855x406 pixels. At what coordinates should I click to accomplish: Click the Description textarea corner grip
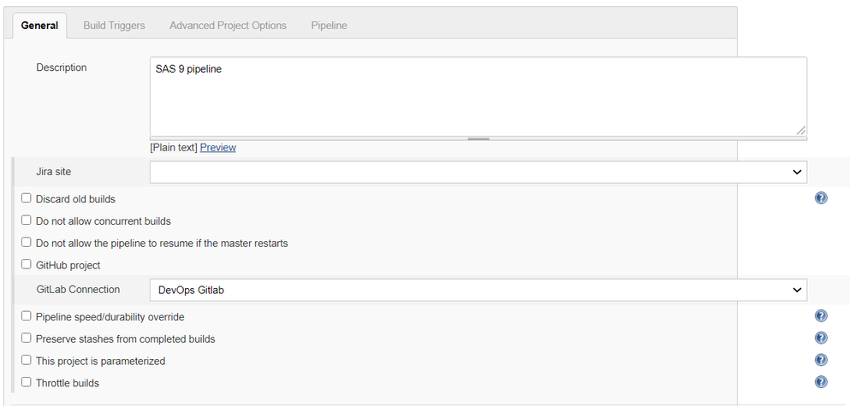click(800, 130)
